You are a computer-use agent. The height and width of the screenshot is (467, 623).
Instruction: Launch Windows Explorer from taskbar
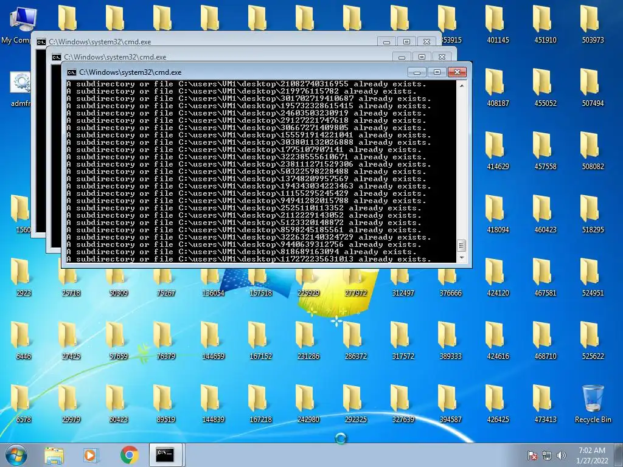[x=54, y=455]
